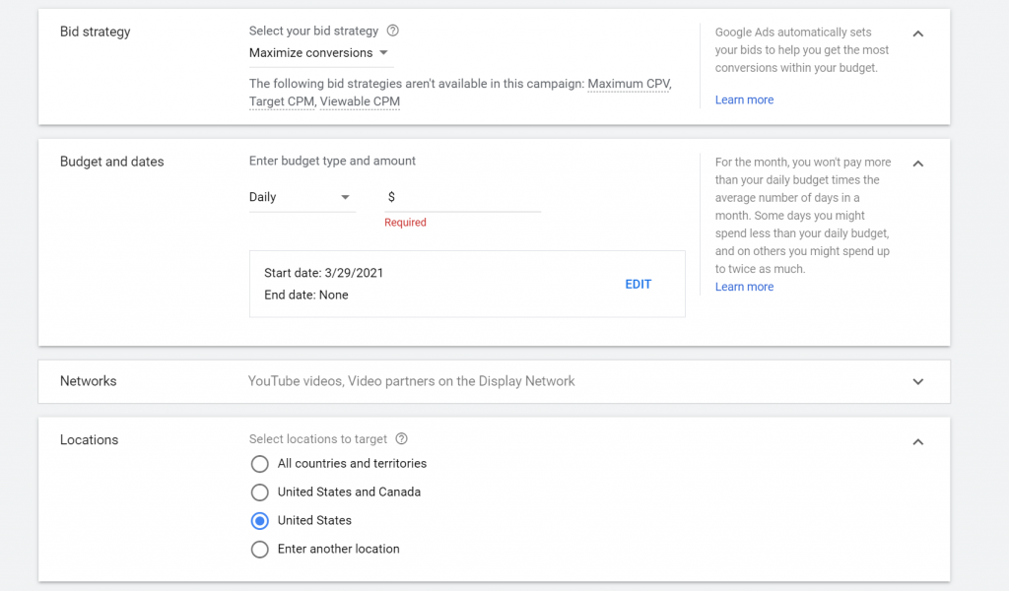
Task: Click the Maximum CPV term link
Action: click(x=629, y=84)
